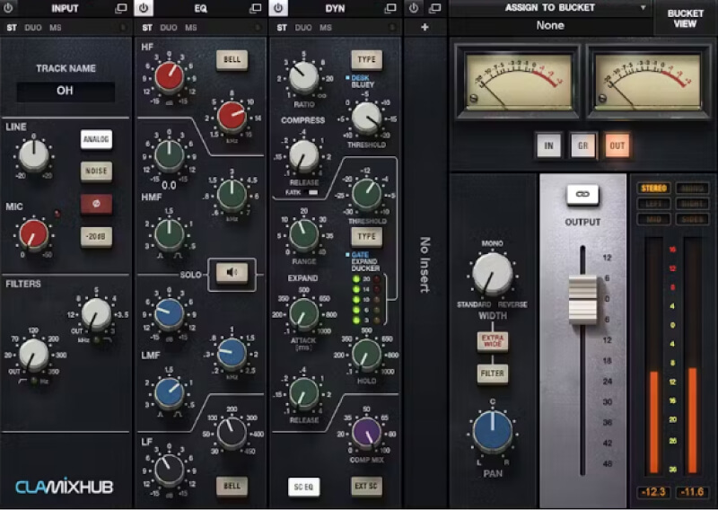
Task: Click the -11.6 peak level readout
Action: tap(692, 492)
